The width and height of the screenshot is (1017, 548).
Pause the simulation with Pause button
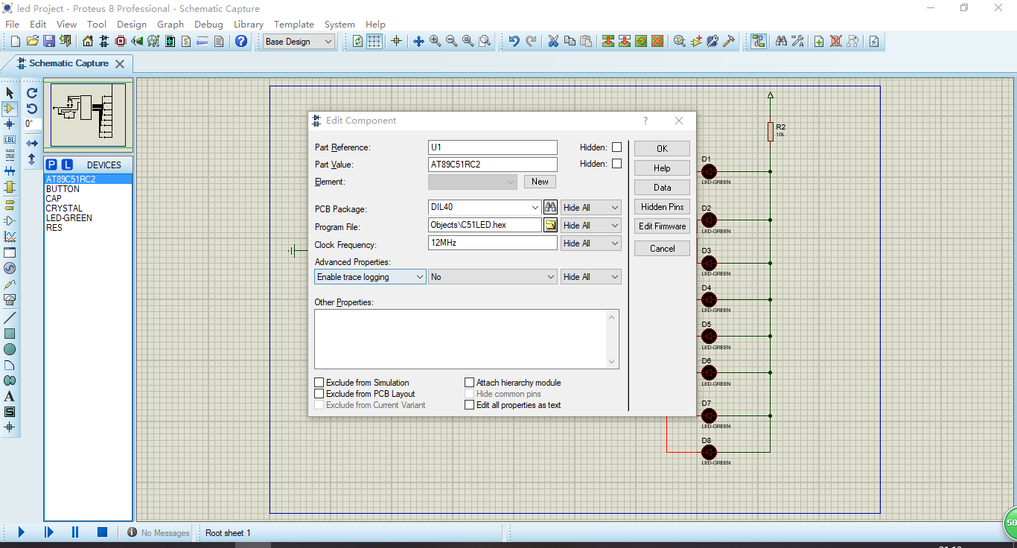(x=75, y=532)
